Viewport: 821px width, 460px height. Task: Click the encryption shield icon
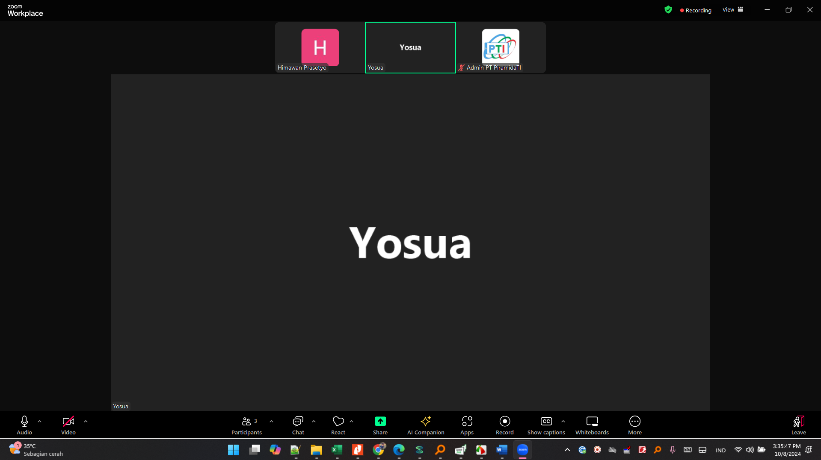pyautogui.click(x=668, y=10)
